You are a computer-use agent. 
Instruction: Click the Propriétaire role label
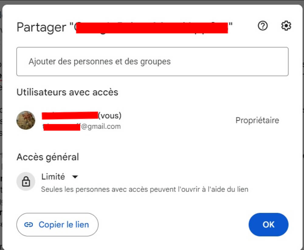(x=257, y=120)
